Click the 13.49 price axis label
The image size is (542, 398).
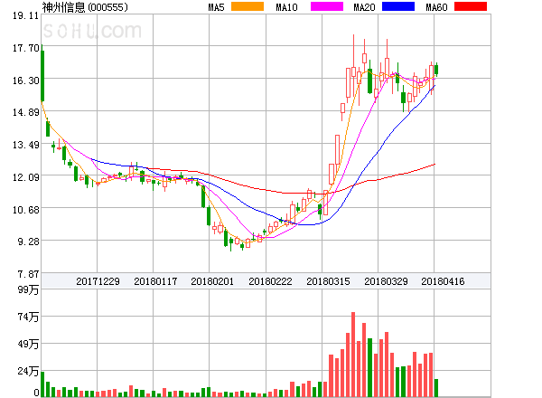pyautogui.click(x=25, y=145)
